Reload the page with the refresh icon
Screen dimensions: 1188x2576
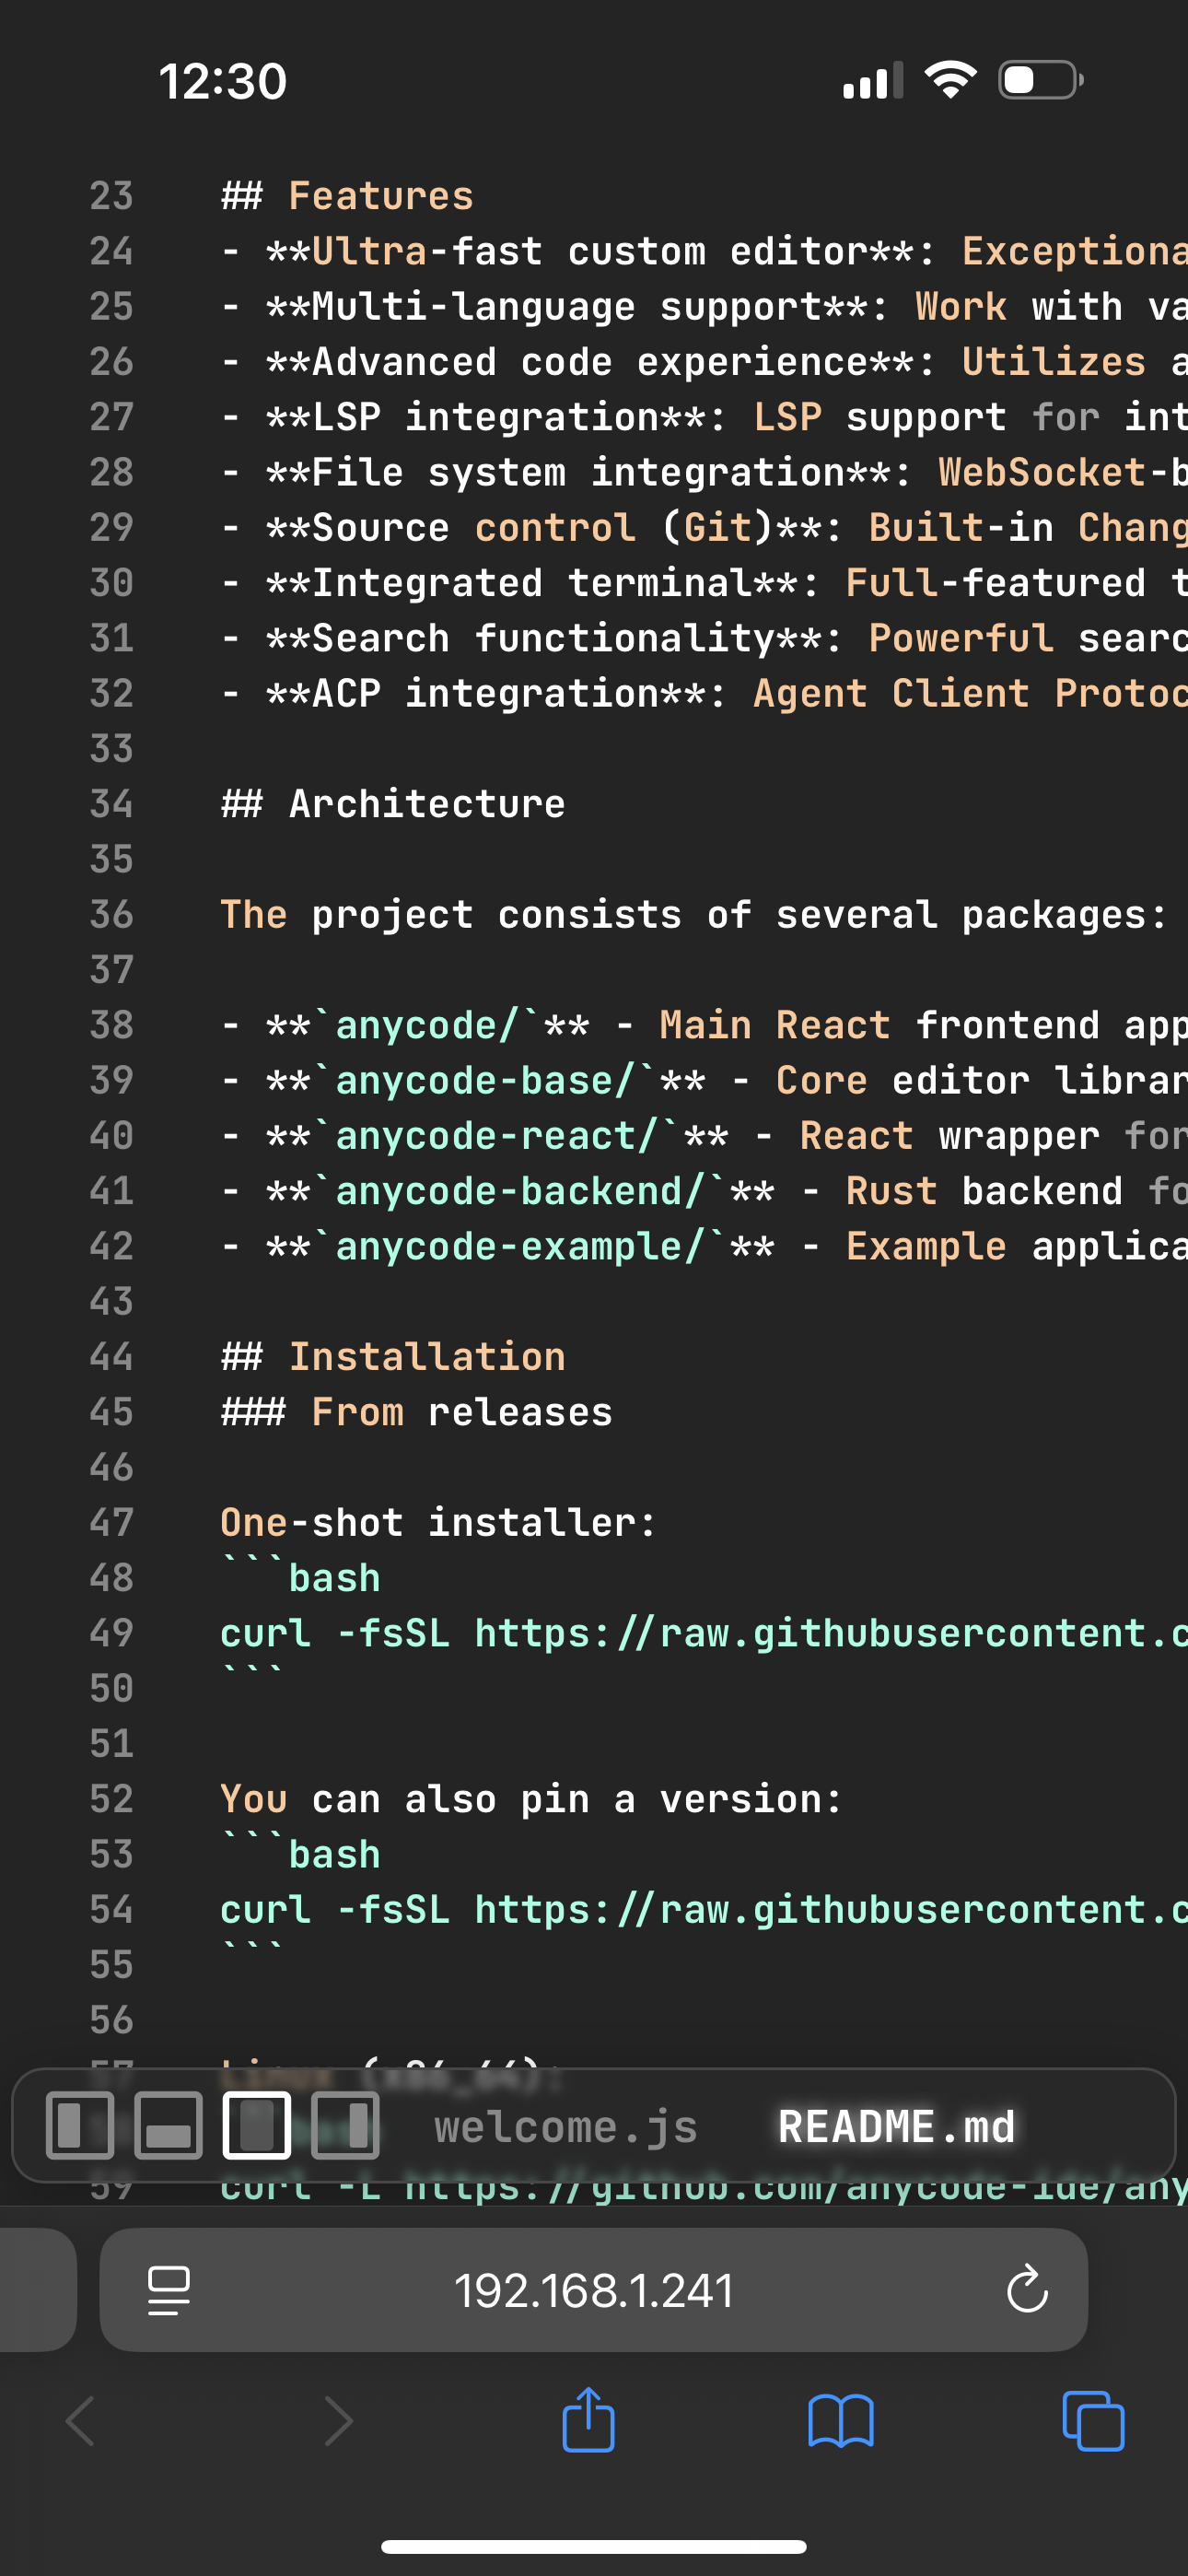click(1027, 2289)
